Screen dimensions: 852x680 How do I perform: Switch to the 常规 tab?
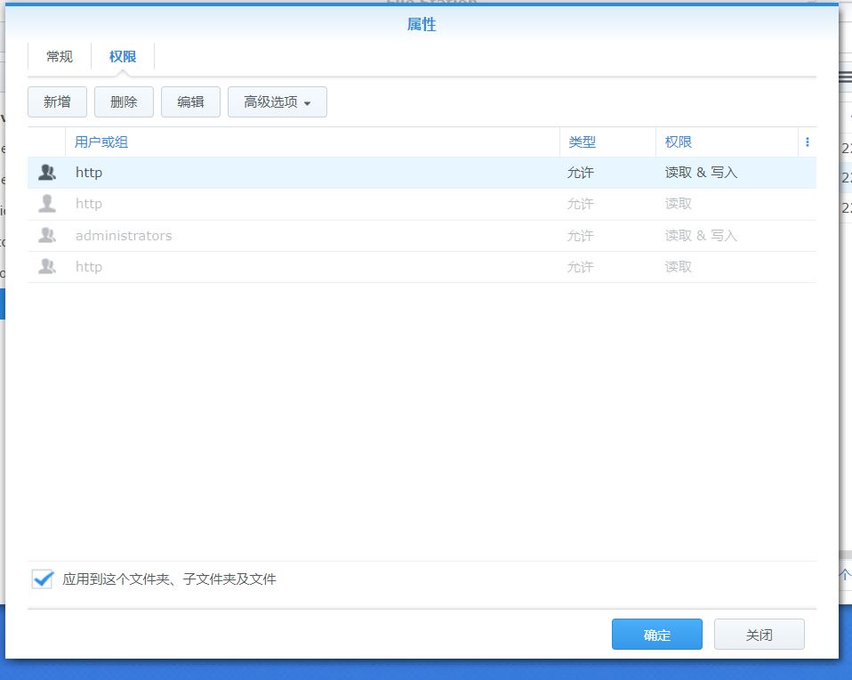click(x=58, y=56)
